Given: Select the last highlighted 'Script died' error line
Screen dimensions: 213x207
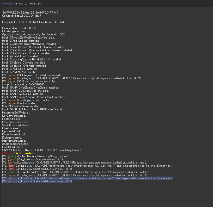Looking at the screenshot, I should pos(37,181).
